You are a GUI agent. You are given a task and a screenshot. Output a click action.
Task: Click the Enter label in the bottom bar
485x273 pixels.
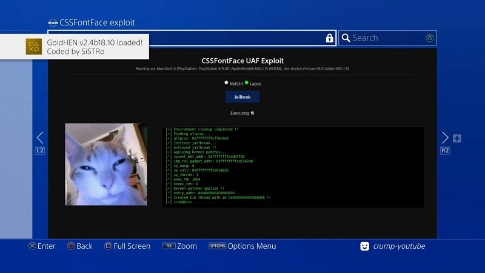point(47,246)
